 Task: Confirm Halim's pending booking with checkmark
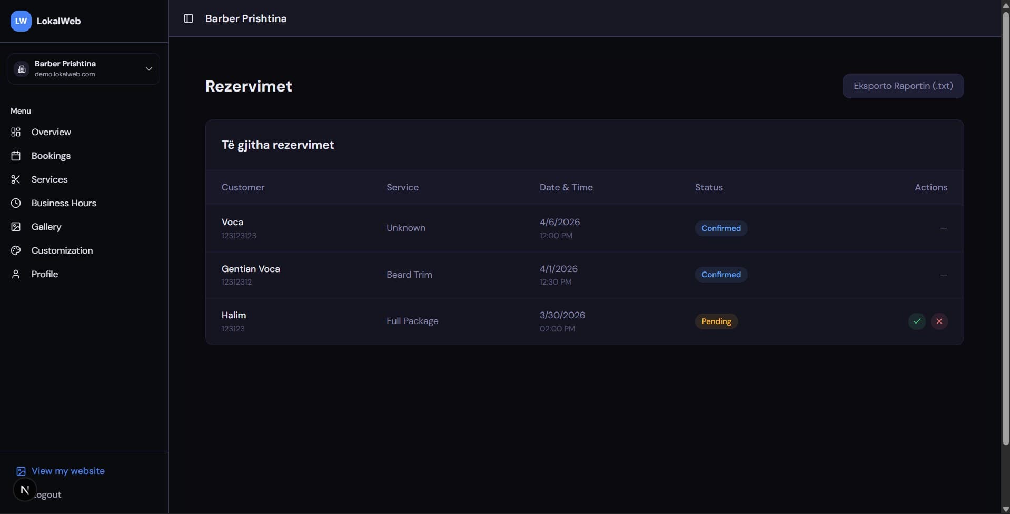point(917,321)
